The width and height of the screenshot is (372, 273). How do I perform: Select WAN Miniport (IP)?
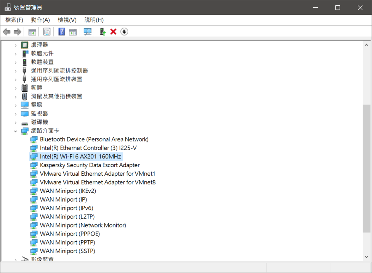pos(63,199)
